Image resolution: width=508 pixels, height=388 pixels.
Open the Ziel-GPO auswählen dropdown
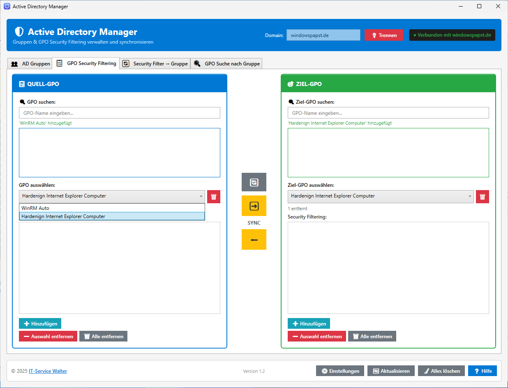click(381, 196)
